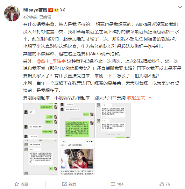Open the thumbnail with woman in red dress

(x=77, y=157)
